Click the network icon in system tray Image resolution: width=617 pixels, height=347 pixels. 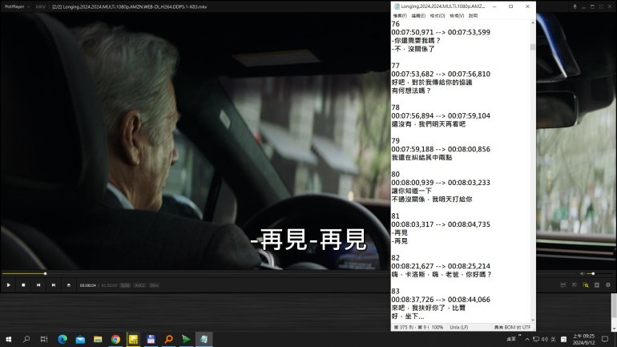pyautogui.click(x=536, y=339)
